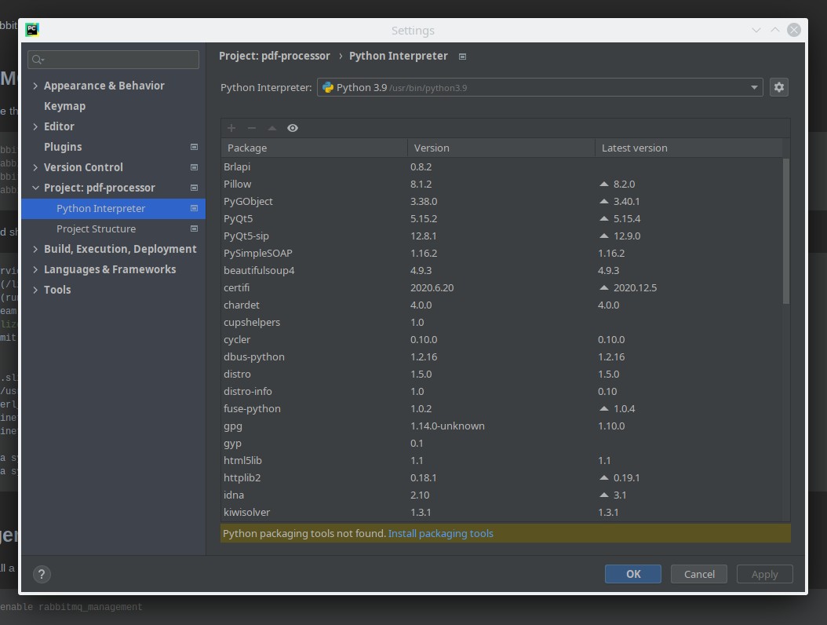Sort by Package column header

[x=315, y=148]
